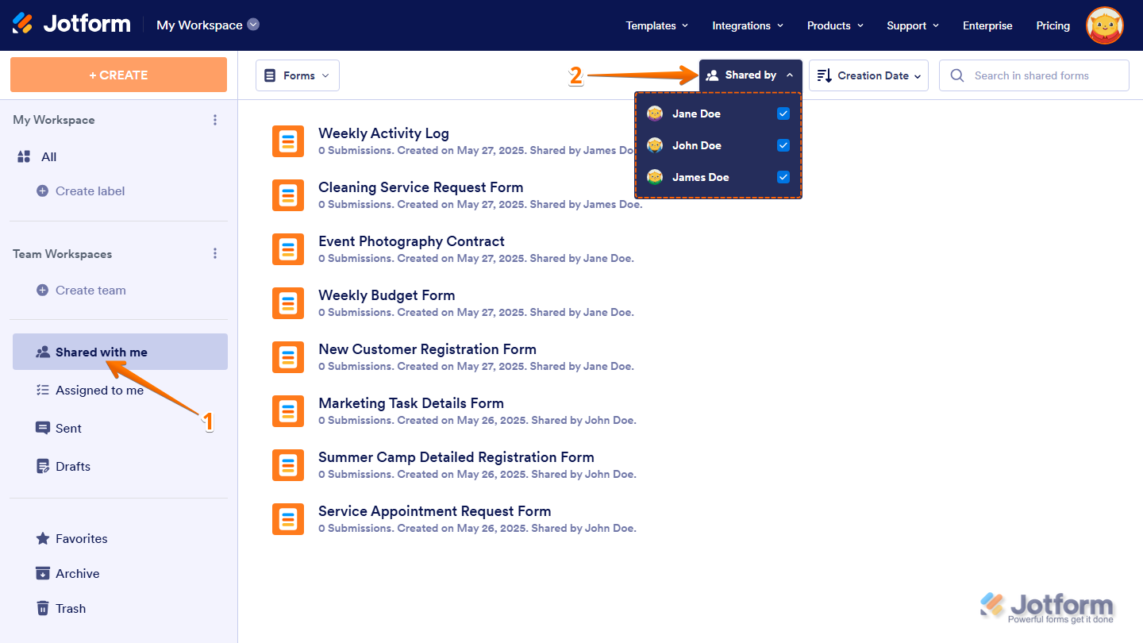Open the user avatar menu
Screen dimensions: 1143x643
coord(1105,25)
